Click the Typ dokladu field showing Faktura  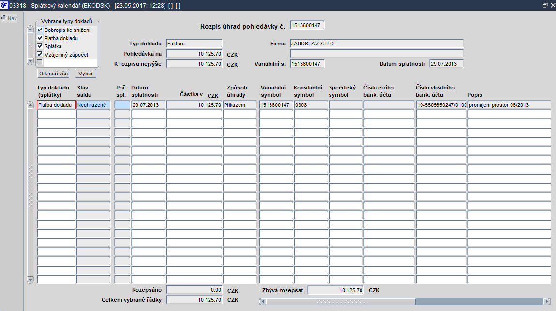click(194, 44)
